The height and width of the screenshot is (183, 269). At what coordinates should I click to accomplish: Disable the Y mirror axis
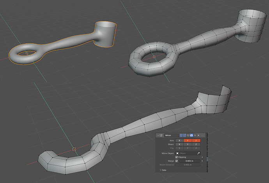click(x=188, y=140)
